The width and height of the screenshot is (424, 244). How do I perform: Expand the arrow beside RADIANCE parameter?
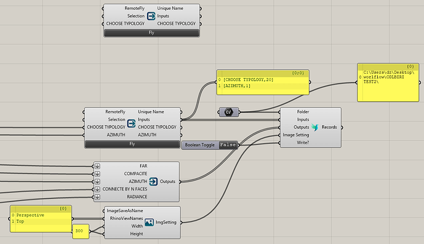tap(97, 197)
